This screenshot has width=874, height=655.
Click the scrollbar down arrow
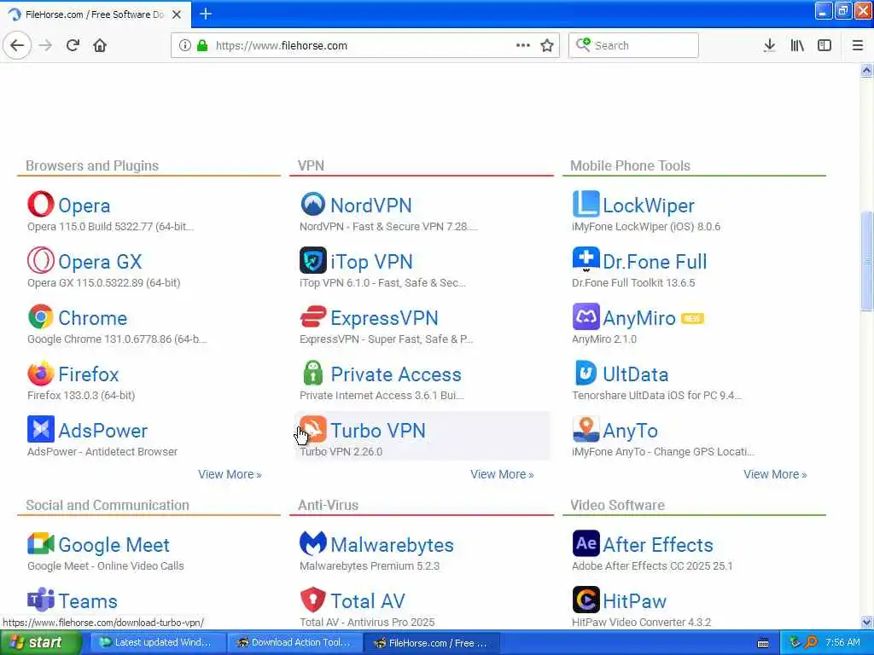(866, 622)
